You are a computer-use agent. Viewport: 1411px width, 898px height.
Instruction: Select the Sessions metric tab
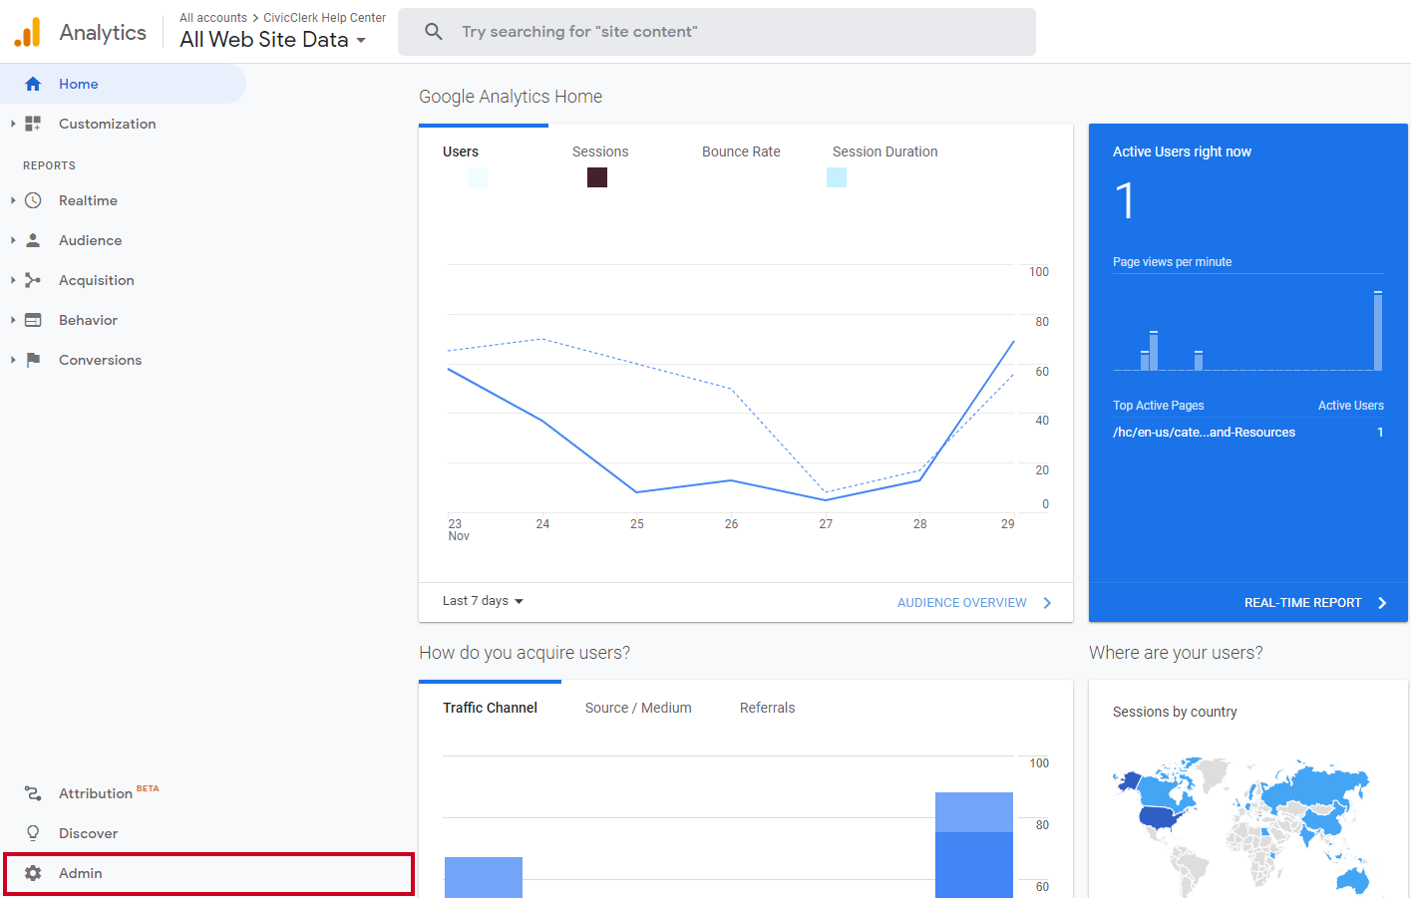click(x=600, y=151)
